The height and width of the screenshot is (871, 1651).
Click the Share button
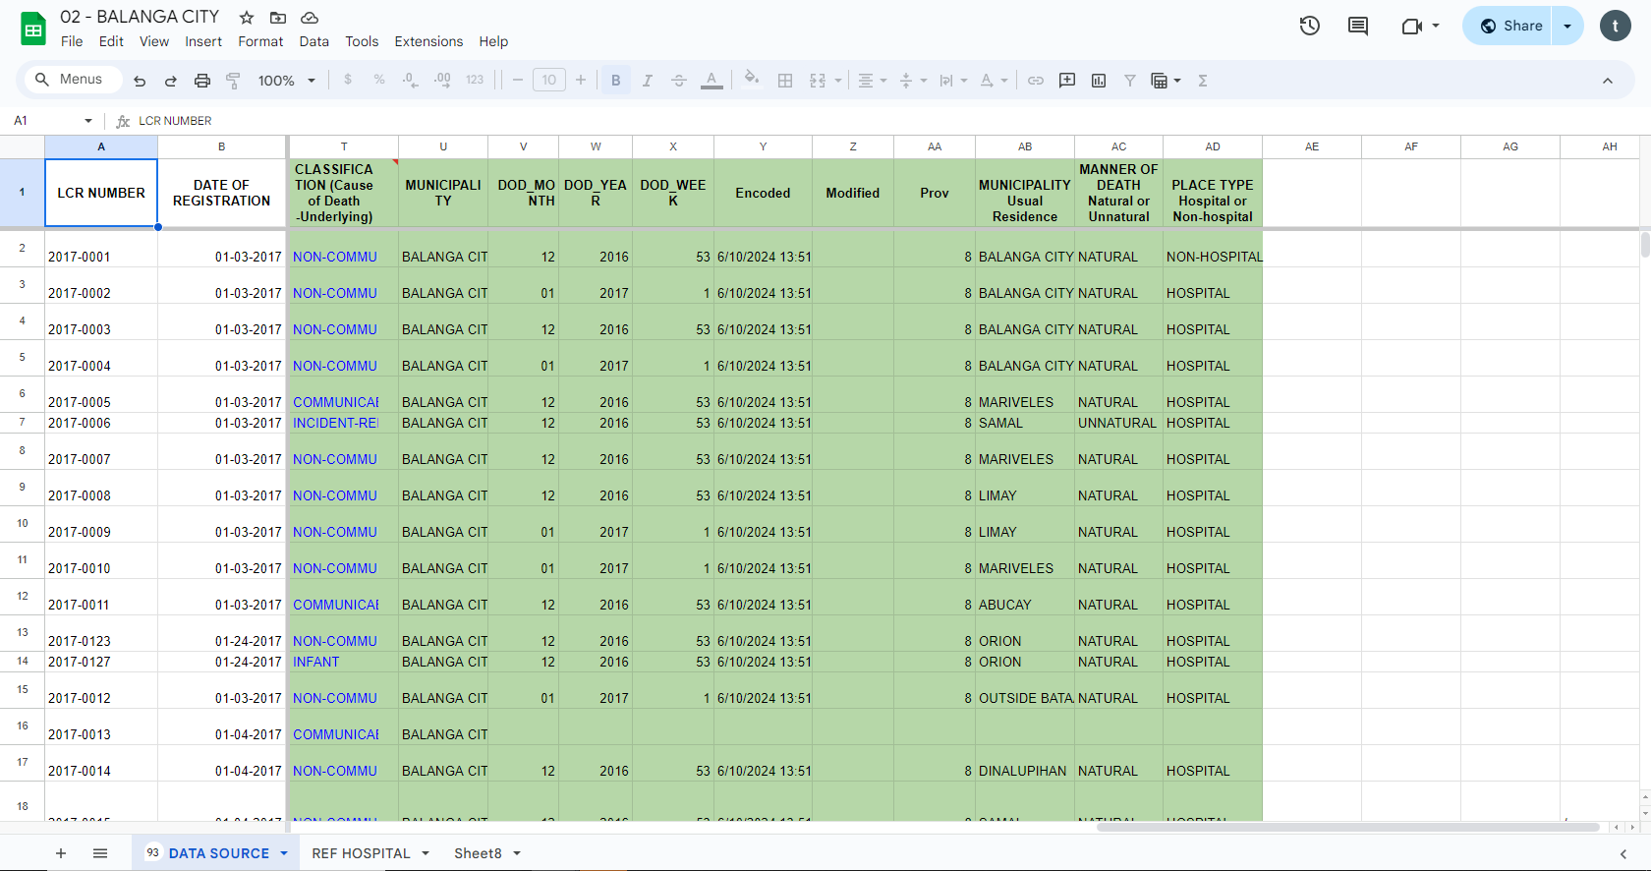click(x=1510, y=27)
